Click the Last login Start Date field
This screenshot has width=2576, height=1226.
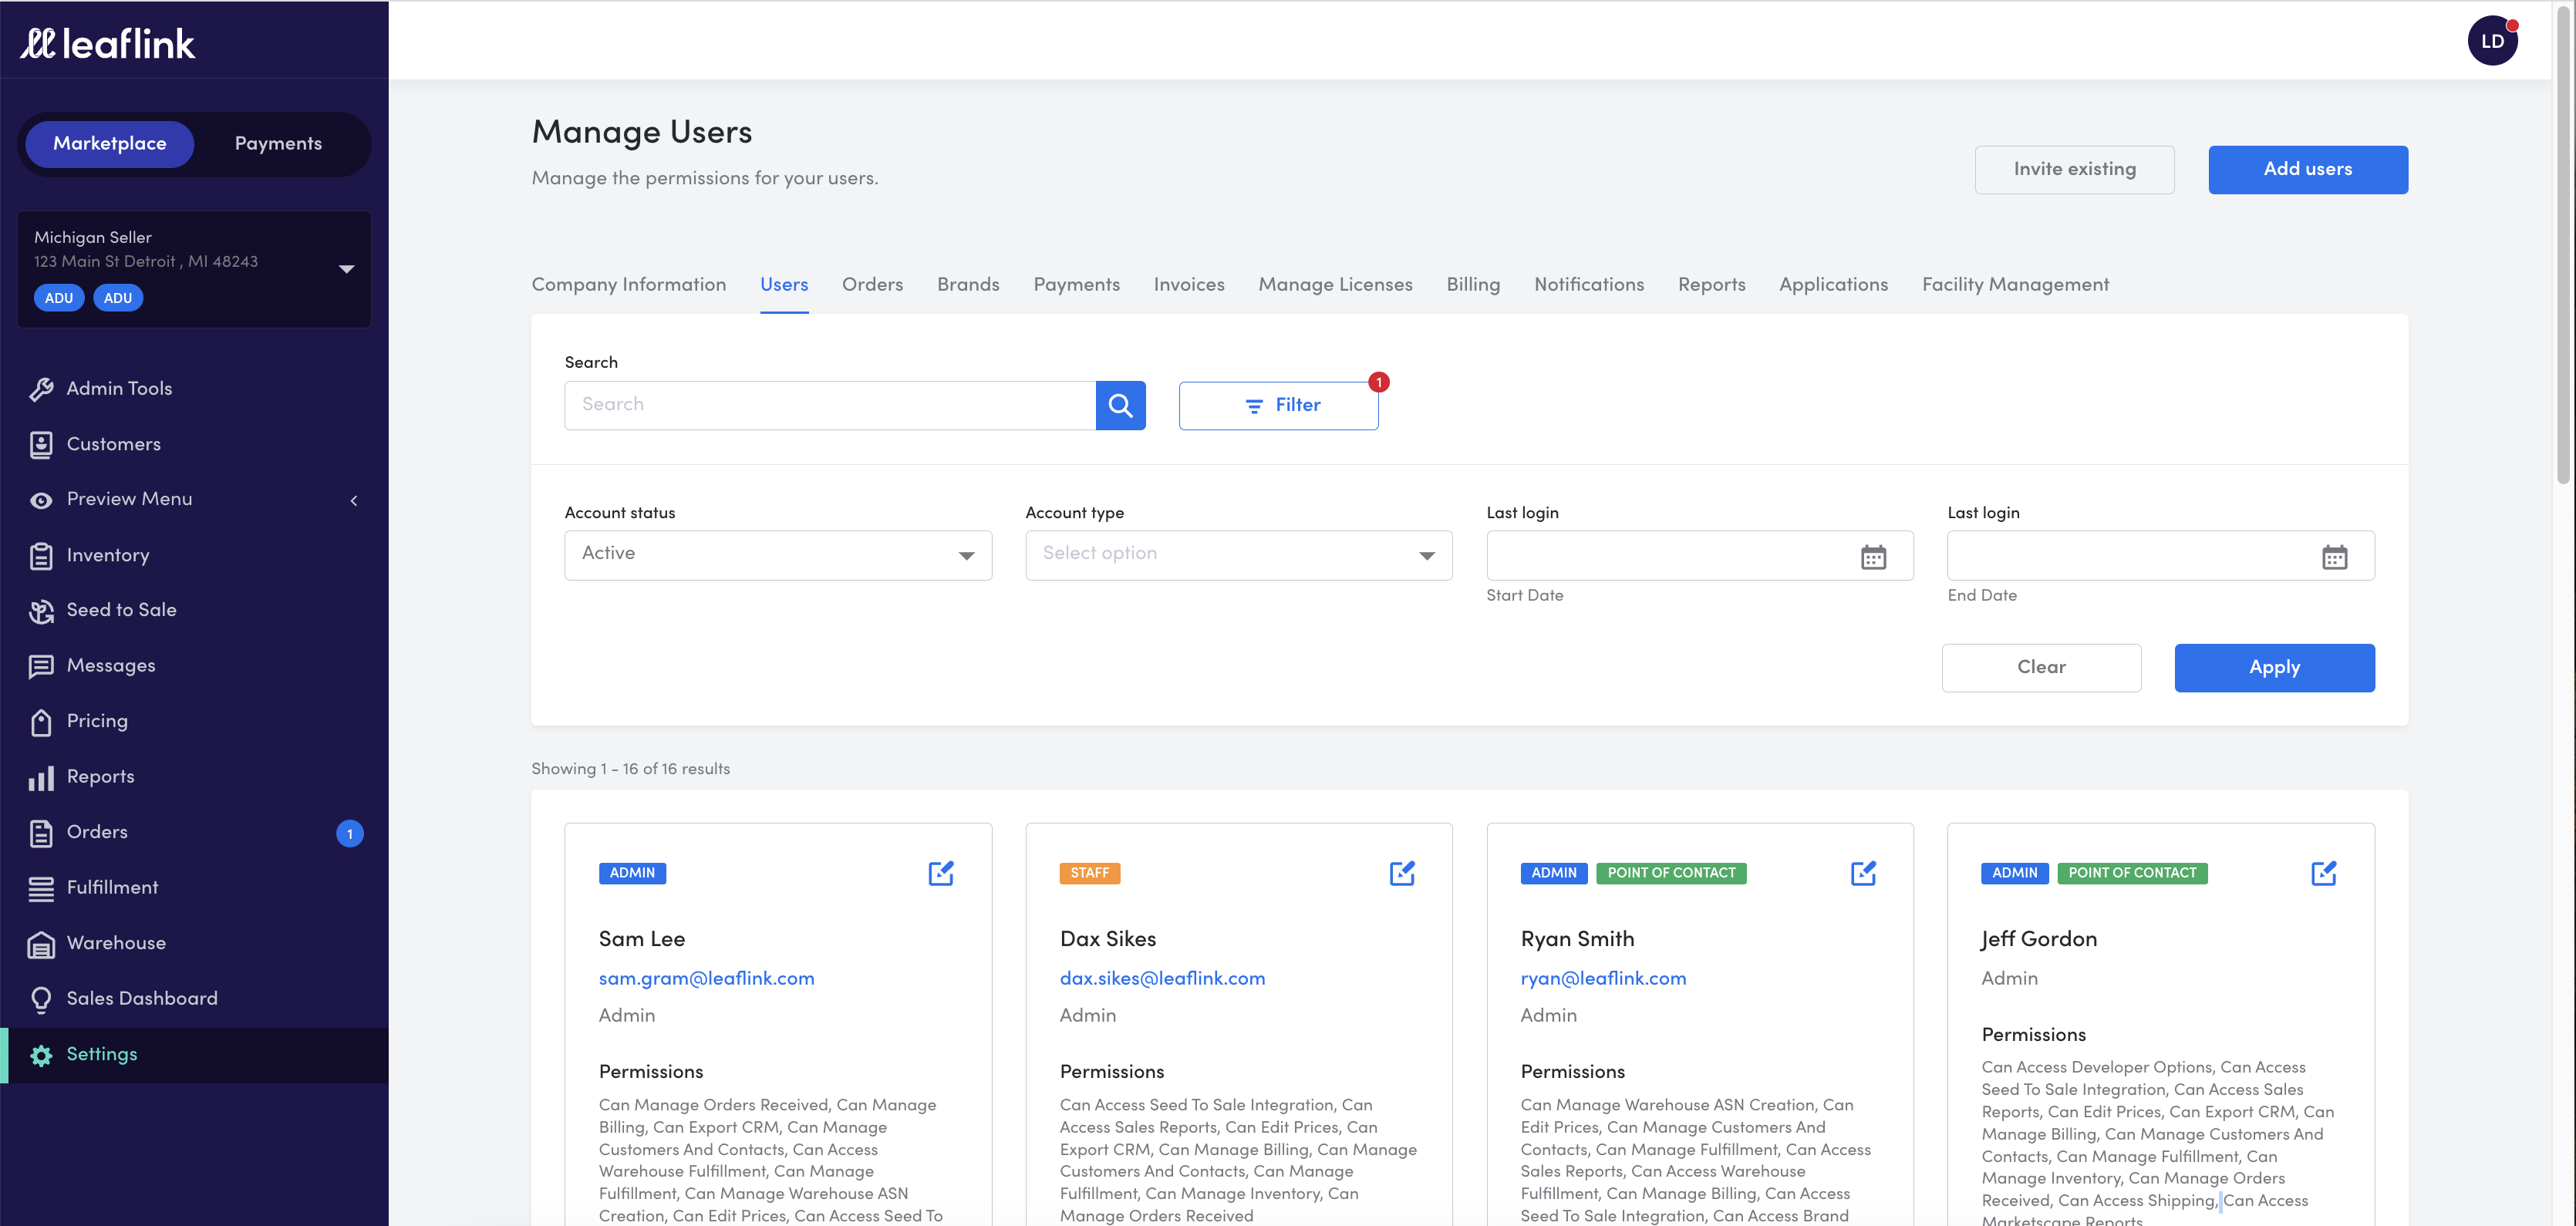1699,555
